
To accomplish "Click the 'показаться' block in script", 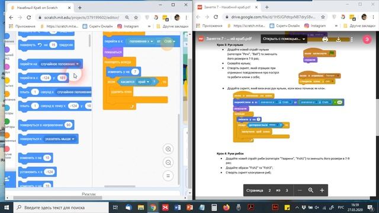I will (113, 52).
